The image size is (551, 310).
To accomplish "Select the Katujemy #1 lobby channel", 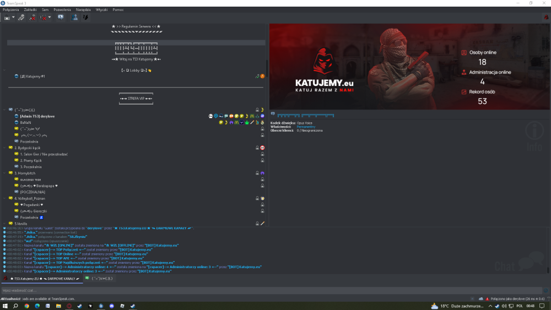I will [33, 76].
